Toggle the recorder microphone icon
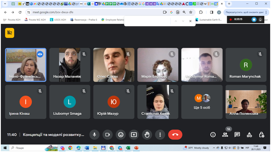The width and height of the screenshot is (271, 152). coord(260,20)
